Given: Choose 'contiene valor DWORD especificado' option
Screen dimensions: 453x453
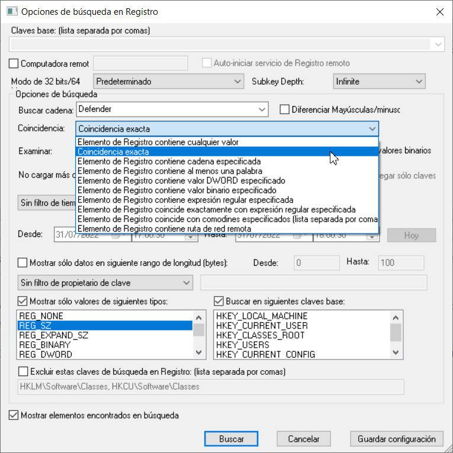Looking at the screenshot, I should click(181, 181).
